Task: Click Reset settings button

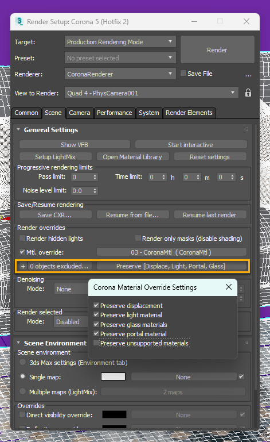Action: pos(210,157)
